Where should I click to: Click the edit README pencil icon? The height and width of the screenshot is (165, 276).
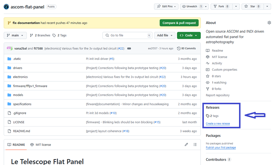click(x=186, y=144)
